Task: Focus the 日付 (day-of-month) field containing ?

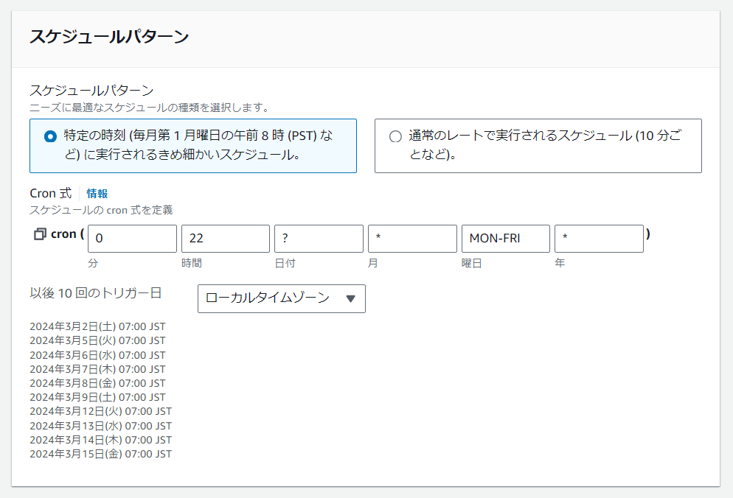Action: pyautogui.click(x=319, y=239)
